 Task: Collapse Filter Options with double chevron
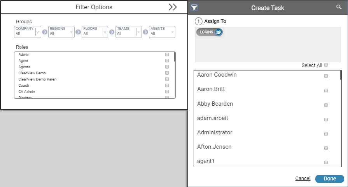click(173, 7)
